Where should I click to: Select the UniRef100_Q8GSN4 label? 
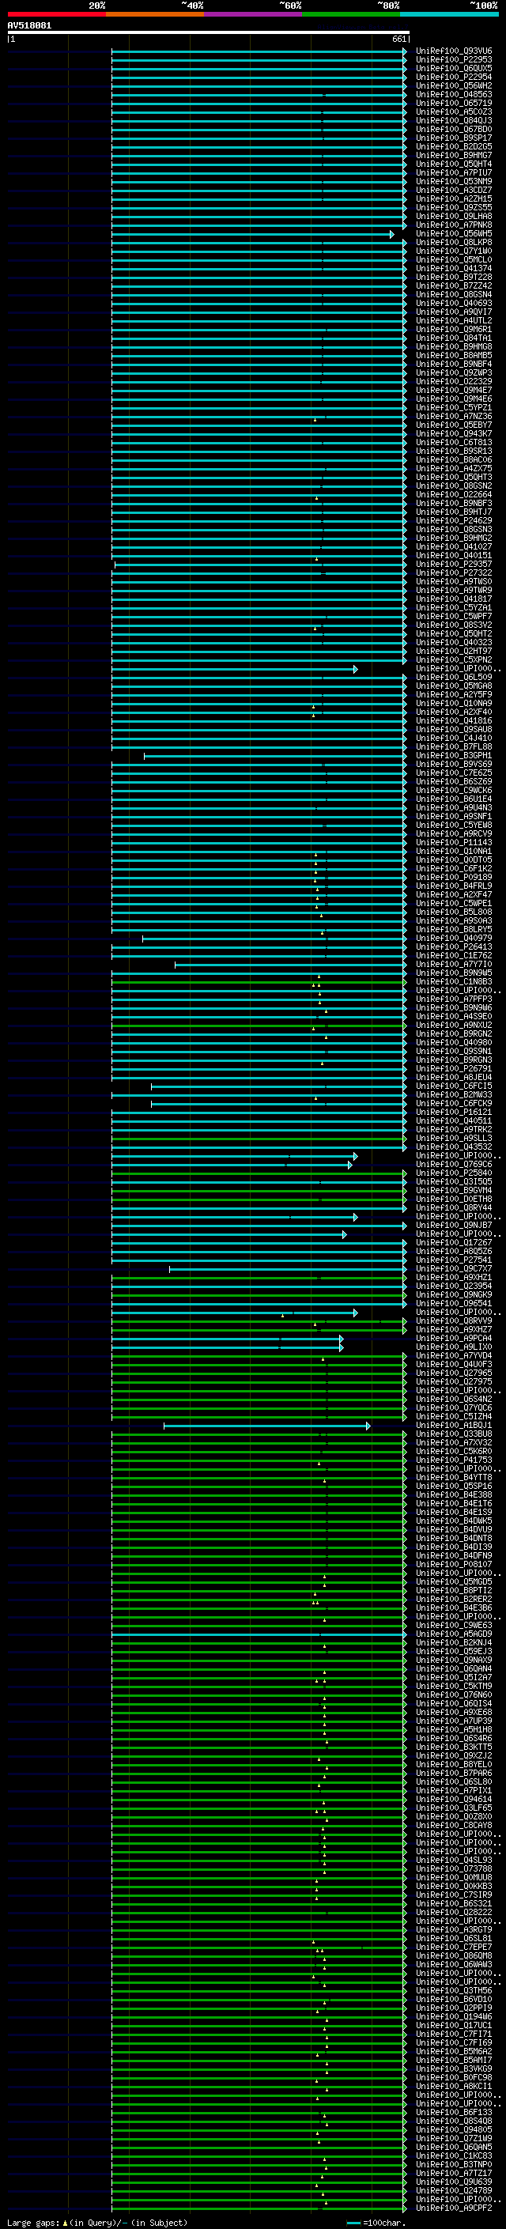point(454,294)
